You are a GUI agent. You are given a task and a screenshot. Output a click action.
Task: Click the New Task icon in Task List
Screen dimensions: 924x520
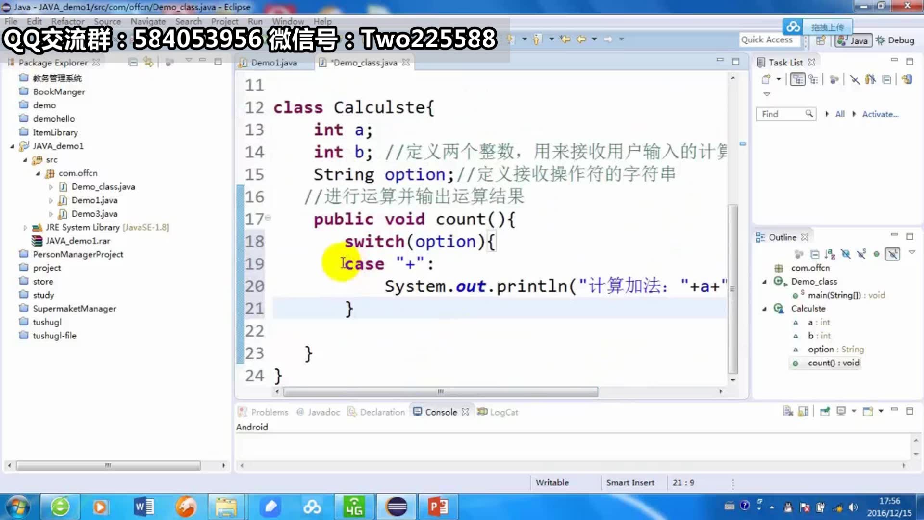(x=766, y=79)
